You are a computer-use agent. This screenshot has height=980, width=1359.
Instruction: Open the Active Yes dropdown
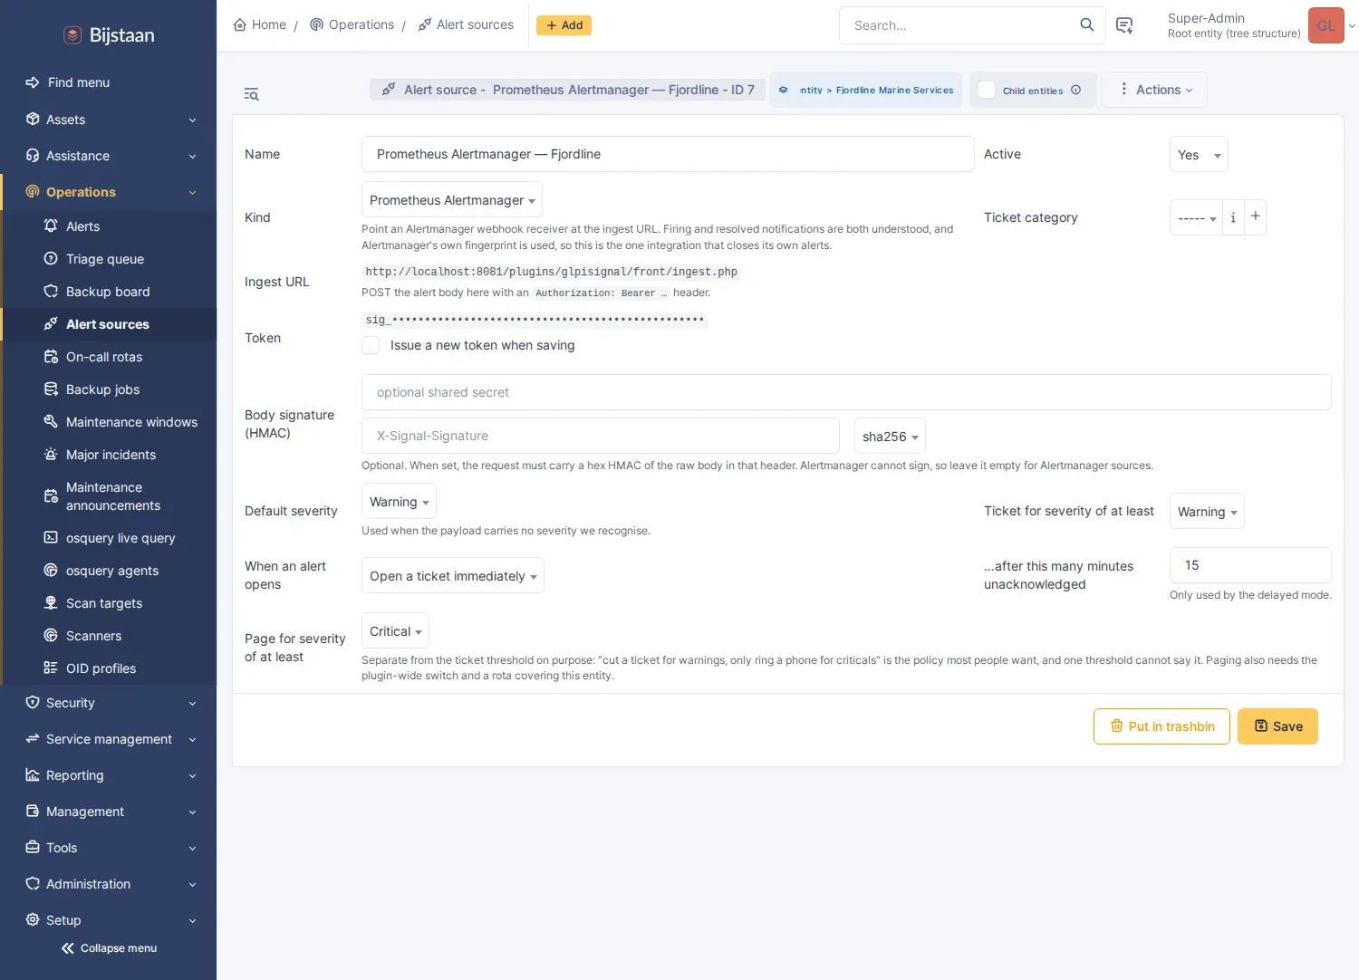[x=1199, y=155]
